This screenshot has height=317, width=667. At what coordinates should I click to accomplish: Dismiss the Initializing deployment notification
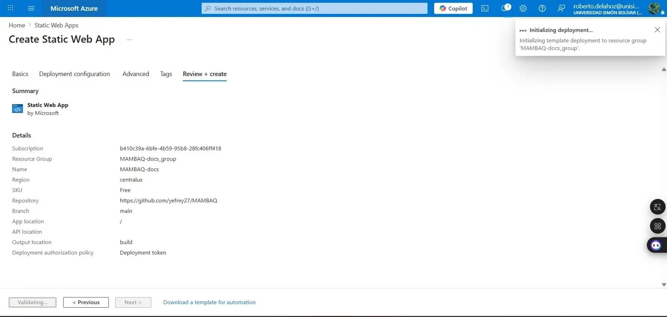click(x=657, y=30)
